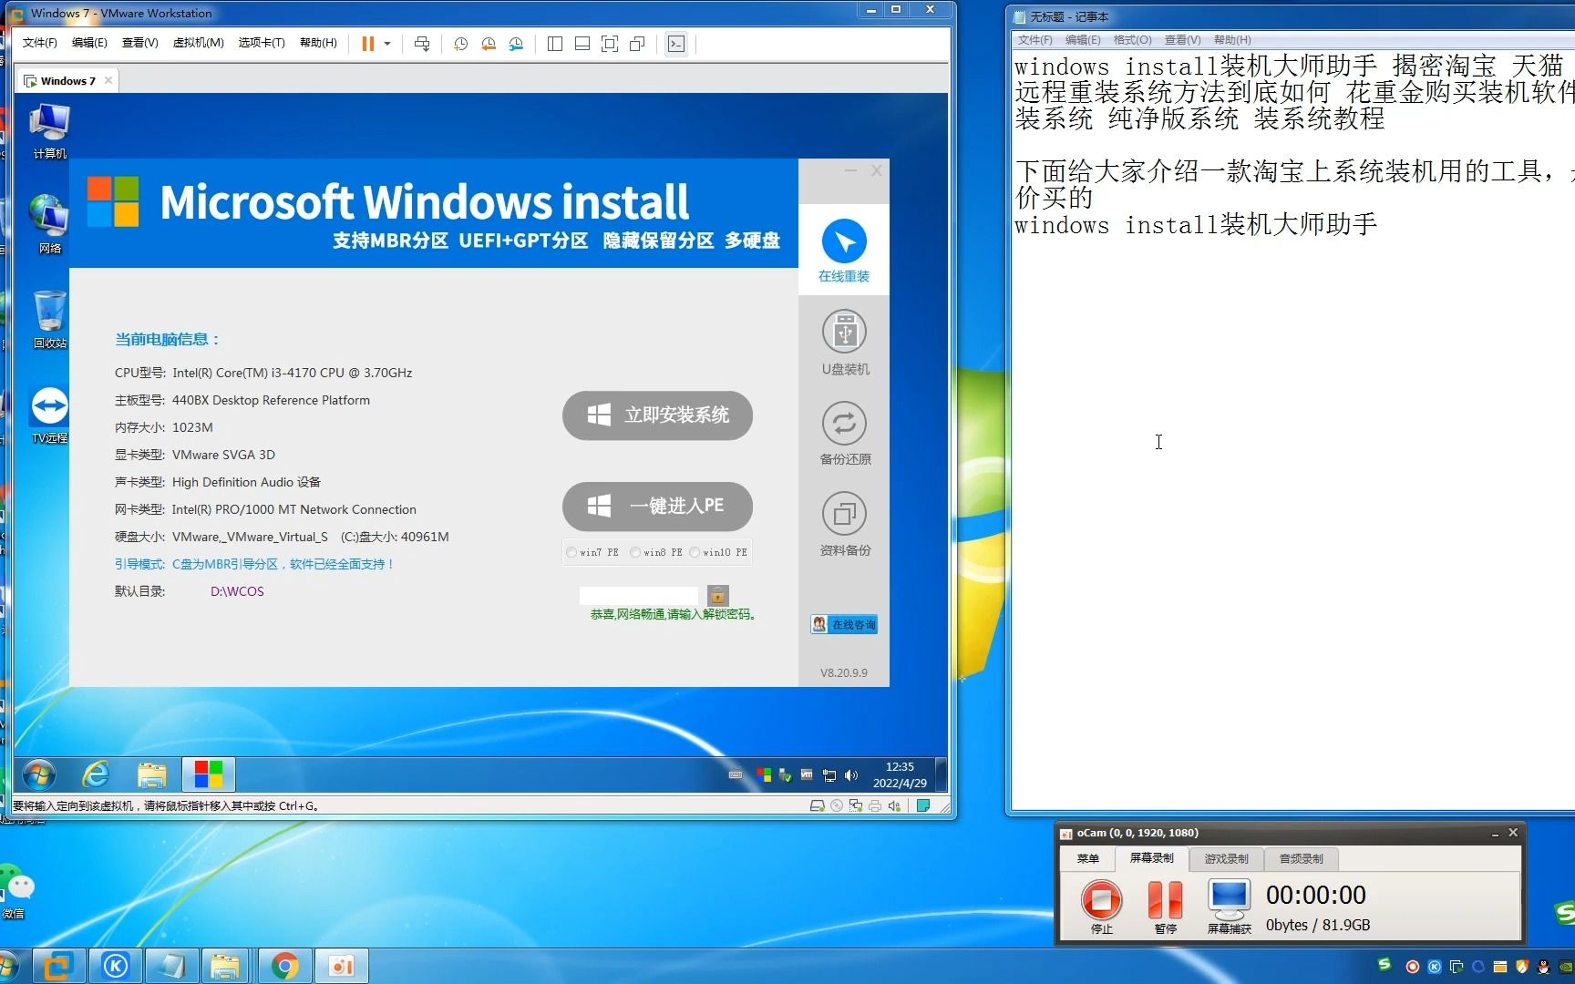Open host taskbar file explorer icon

click(x=224, y=966)
